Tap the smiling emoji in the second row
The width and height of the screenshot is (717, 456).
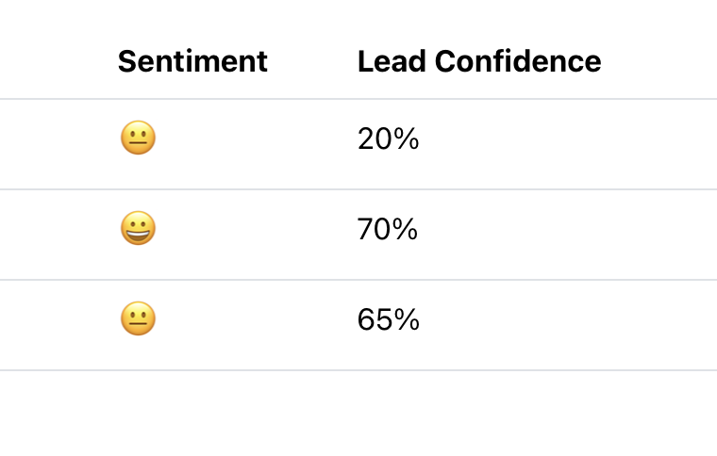[x=138, y=229]
